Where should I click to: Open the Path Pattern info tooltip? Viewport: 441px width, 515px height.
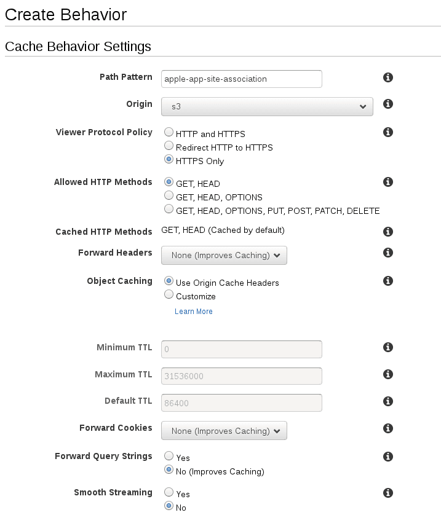(x=388, y=77)
